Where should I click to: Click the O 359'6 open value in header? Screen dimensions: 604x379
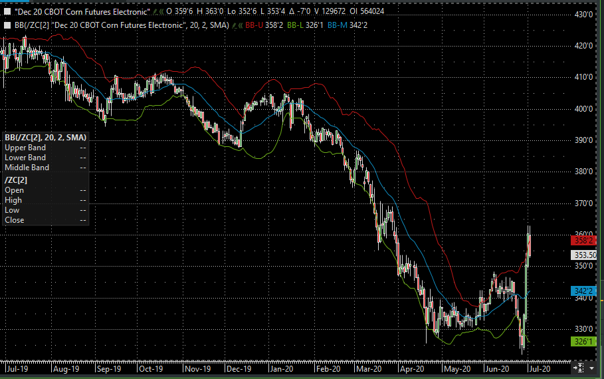[x=179, y=11]
